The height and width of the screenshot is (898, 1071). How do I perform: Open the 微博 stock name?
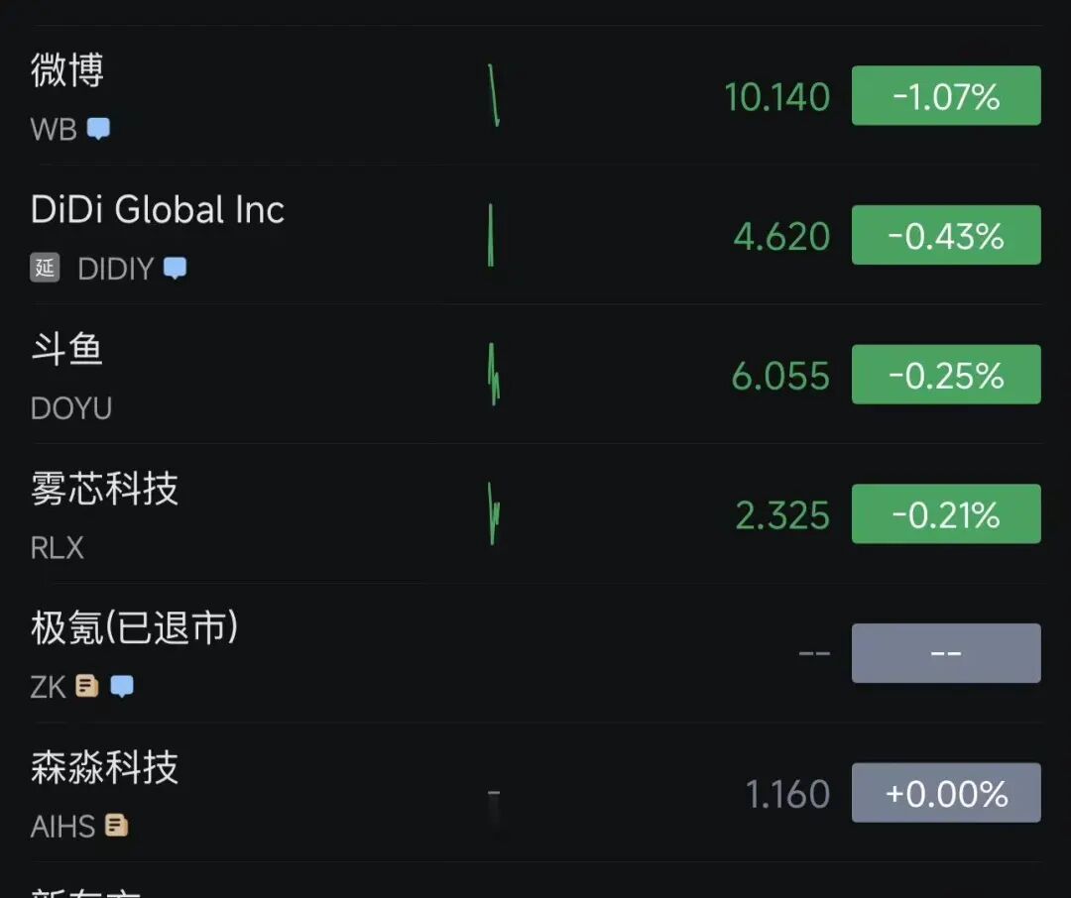(x=67, y=70)
